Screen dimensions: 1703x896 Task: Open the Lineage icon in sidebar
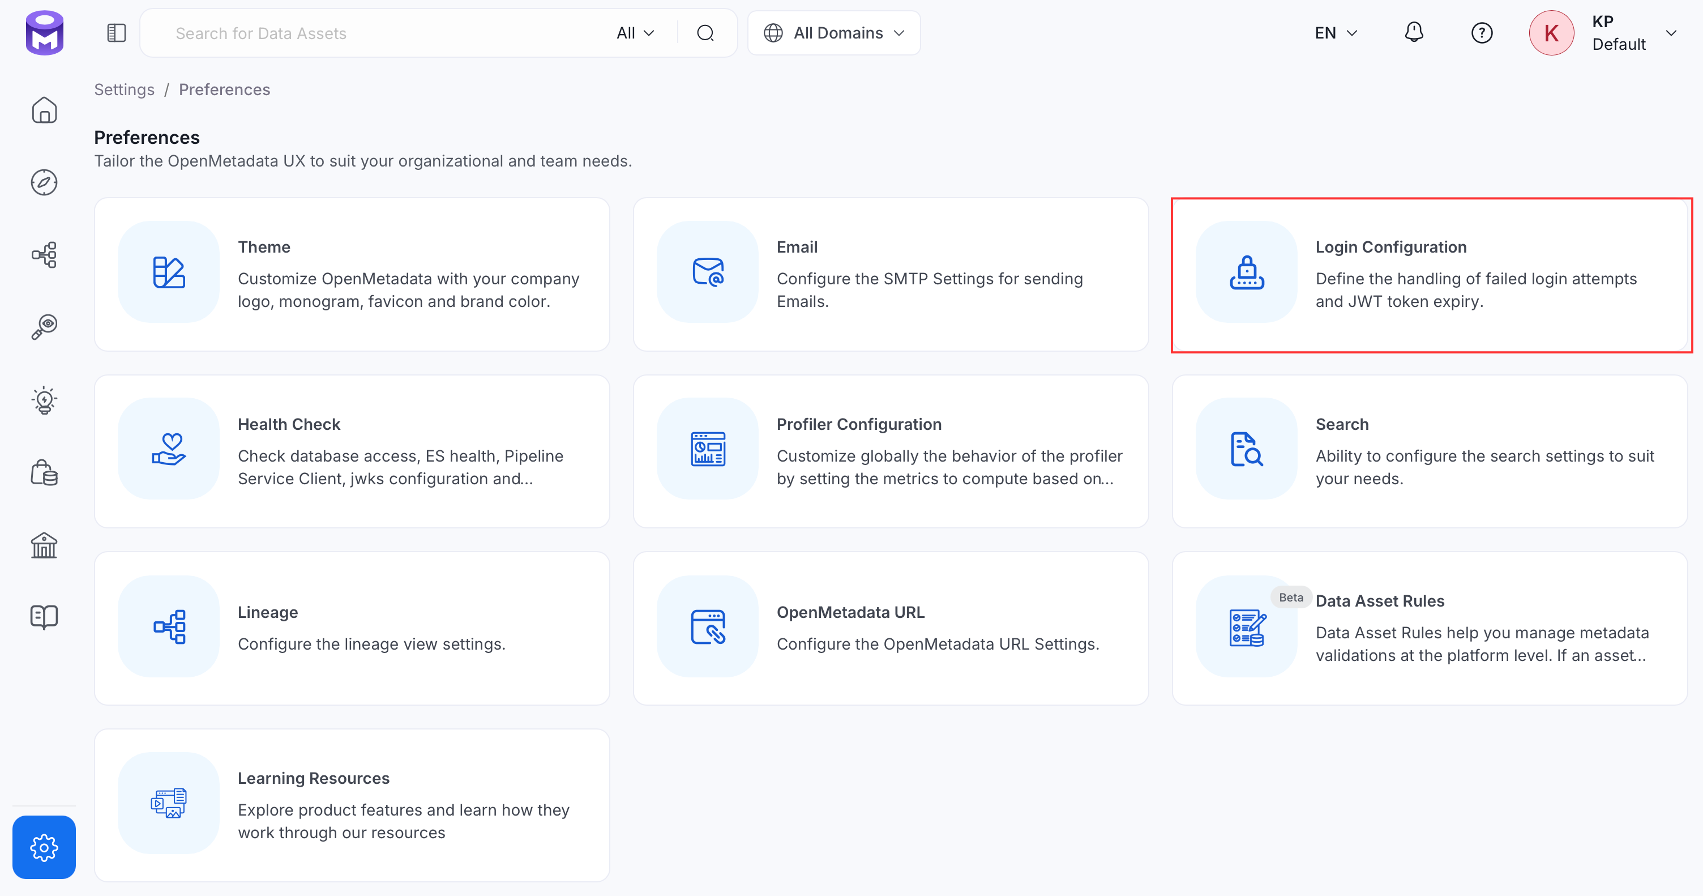(x=44, y=254)
